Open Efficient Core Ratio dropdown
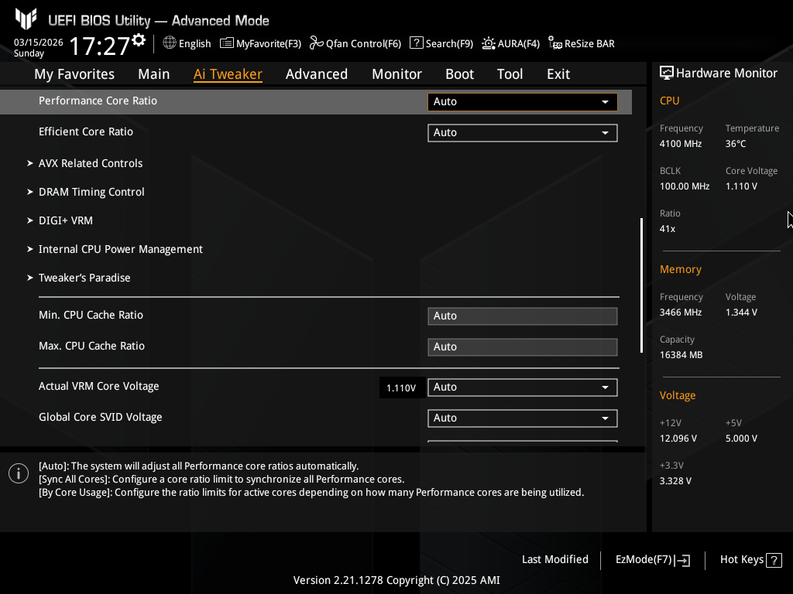793x594 pixels. pos(523,133)
